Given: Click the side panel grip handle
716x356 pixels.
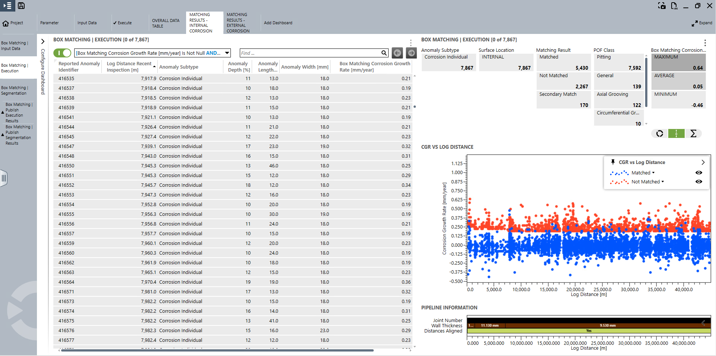Looking at the screenshot, I should [4, 178].
